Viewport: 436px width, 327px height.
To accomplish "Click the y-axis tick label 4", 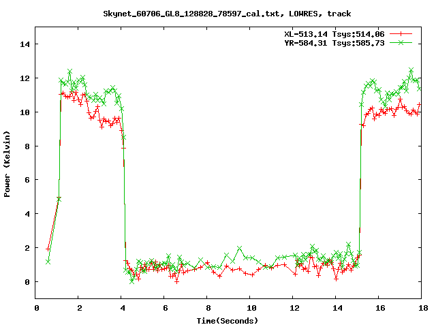I will pos(27,214).
